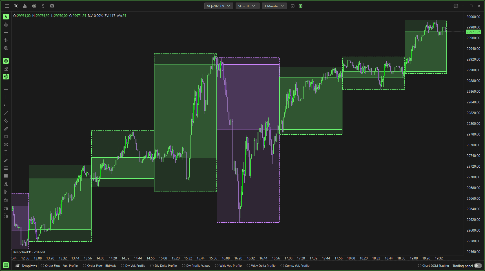Click the 30000,00 price axis label
Viewport: 485px width, 271px height.
tap(473, 17)
